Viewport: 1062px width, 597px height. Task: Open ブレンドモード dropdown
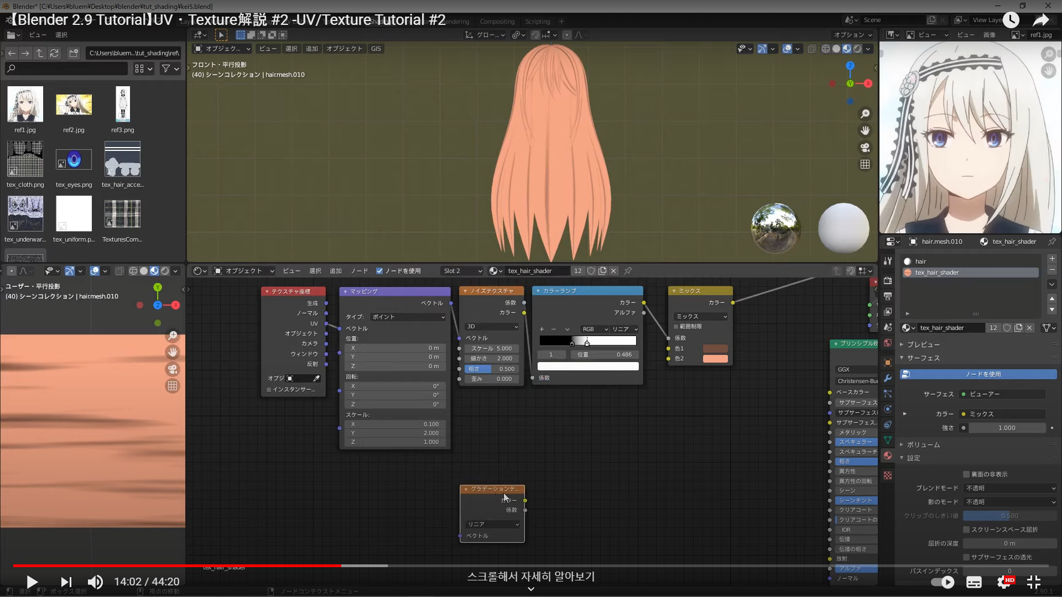click(x=1010, y=488)
